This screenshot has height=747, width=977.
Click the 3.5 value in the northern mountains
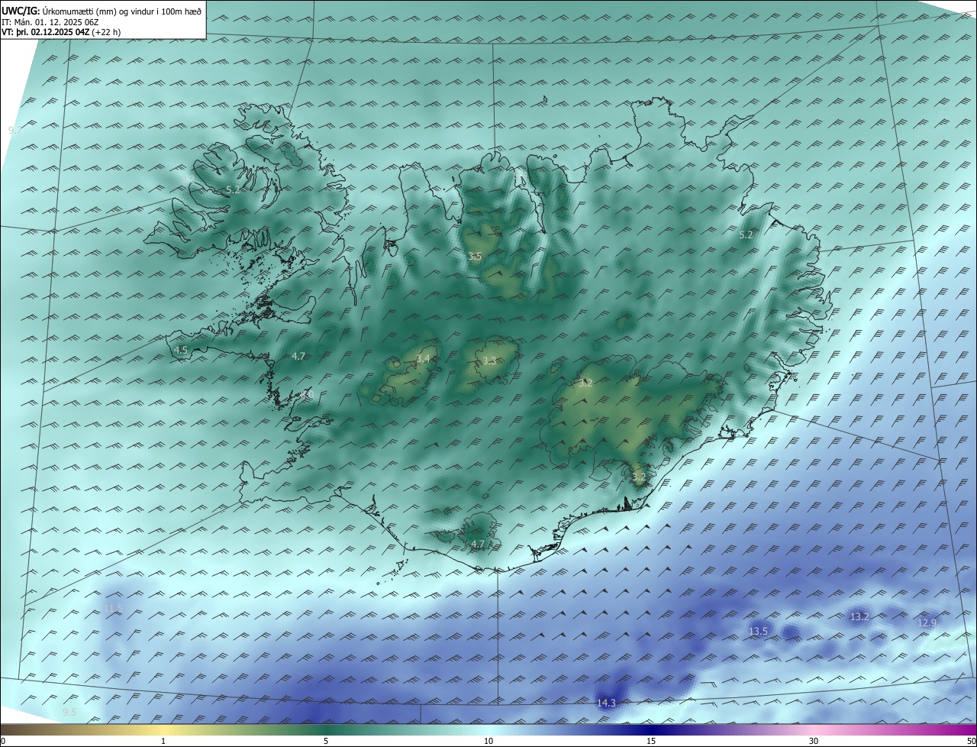pos(475,257)
